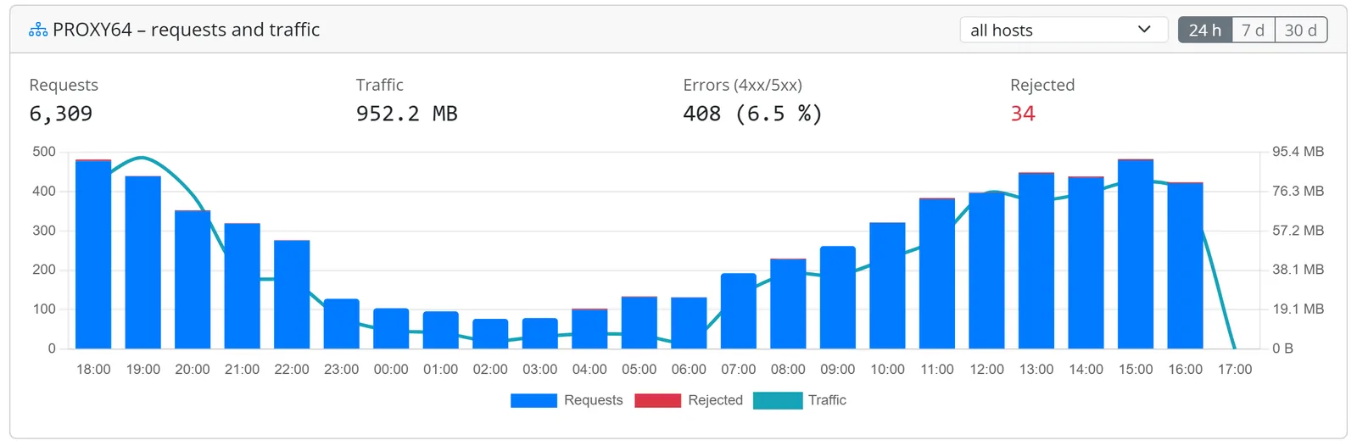Toggle the Traffic legend entry
1357x446 pixels.
800,400
